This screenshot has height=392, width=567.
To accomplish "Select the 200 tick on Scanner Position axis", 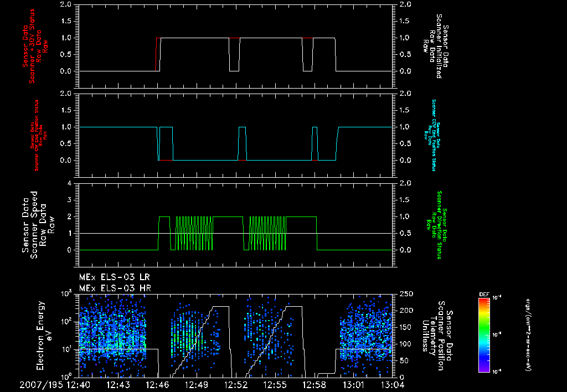I will pyautogui.click(x=407, y=311).
